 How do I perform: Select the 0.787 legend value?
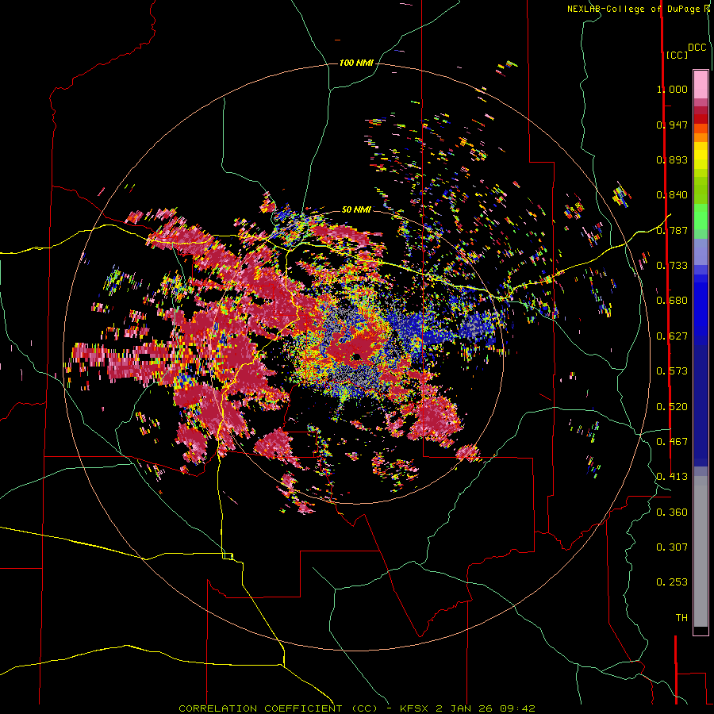point(672,230)
